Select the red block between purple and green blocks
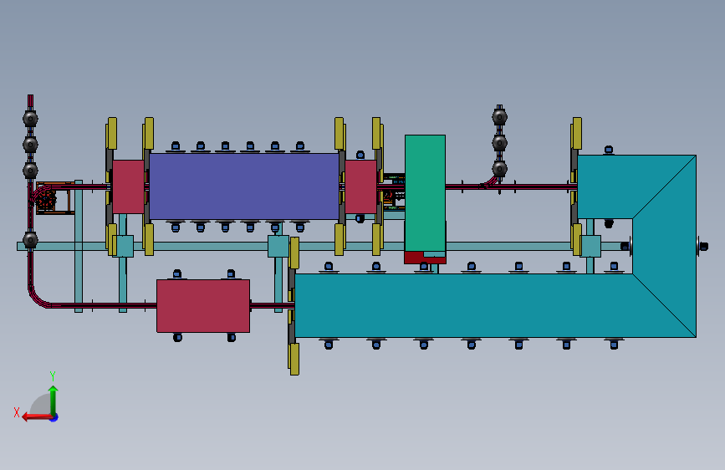 (360, 186)
